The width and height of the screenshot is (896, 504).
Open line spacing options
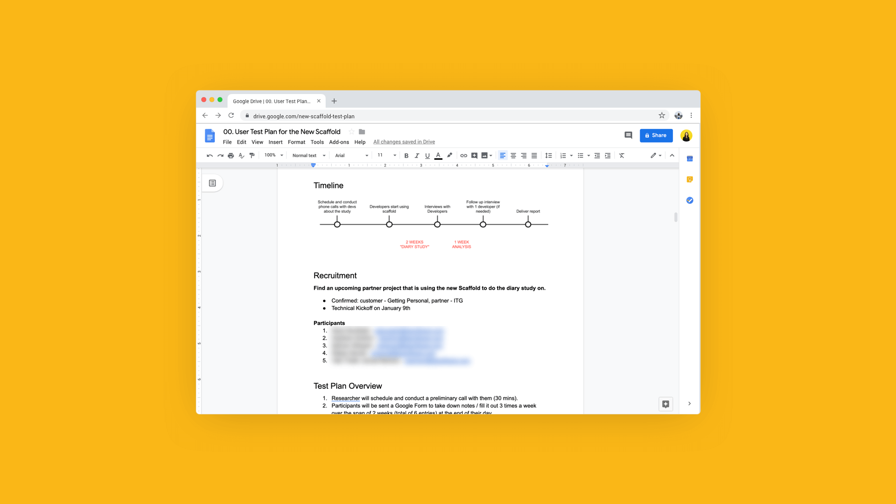(x=549, y=156)
